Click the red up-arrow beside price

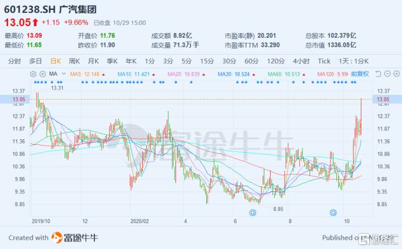pyautogui.click(x=35, y=23)
